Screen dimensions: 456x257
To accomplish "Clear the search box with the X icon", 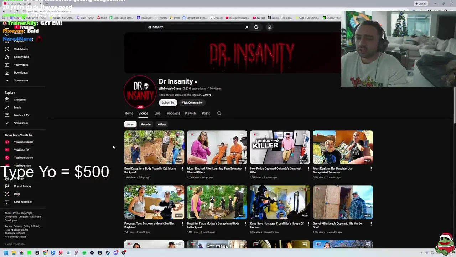I will coord(247,27).
